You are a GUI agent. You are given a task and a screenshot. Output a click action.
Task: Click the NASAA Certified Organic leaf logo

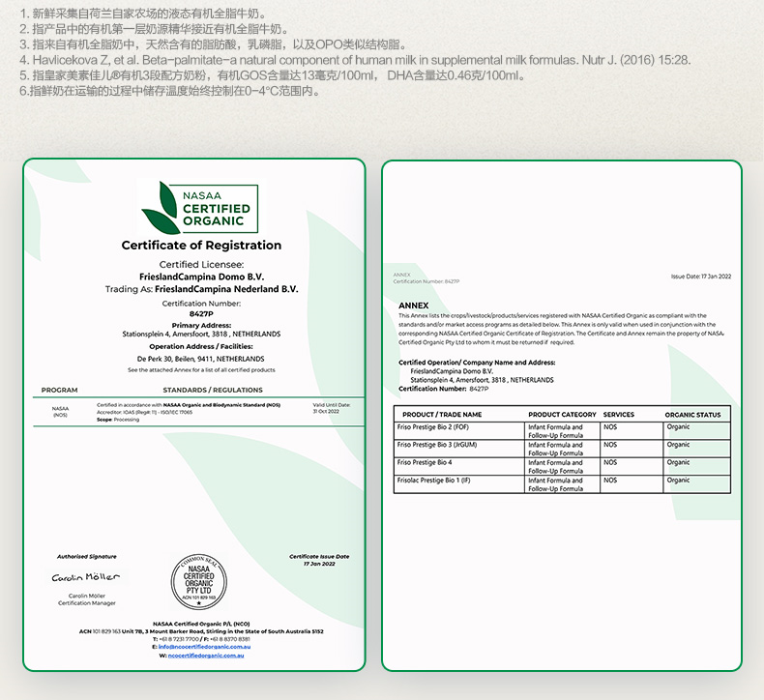click(199, 207)
